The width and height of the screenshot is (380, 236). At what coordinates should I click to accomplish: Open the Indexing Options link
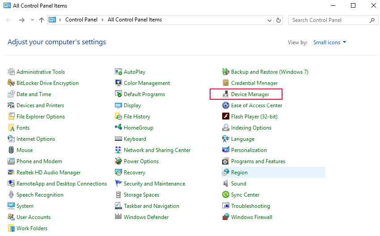pos(251,128)
